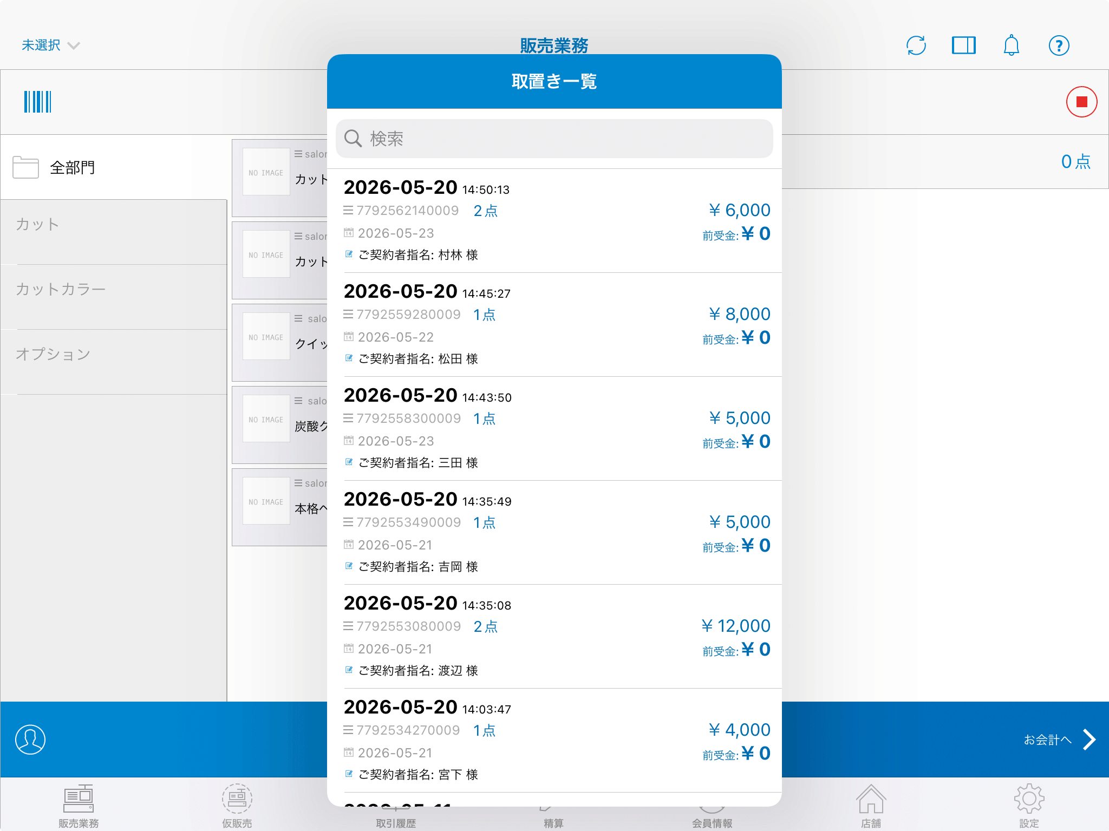Open notifications bell
Screen dimensions: 1109x831
1011,45
